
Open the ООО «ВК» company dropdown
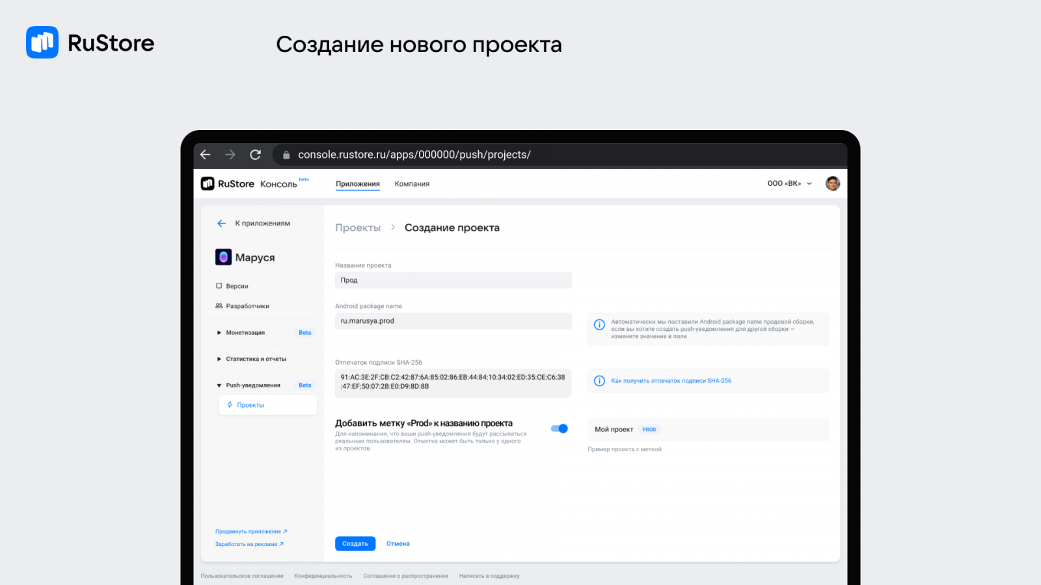(790, 184)
